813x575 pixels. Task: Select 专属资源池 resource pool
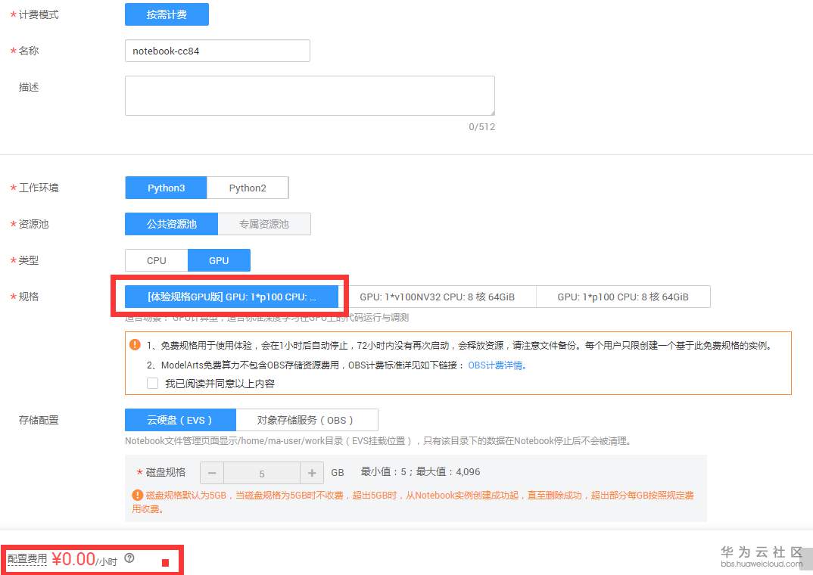click(x=264, y=224)
